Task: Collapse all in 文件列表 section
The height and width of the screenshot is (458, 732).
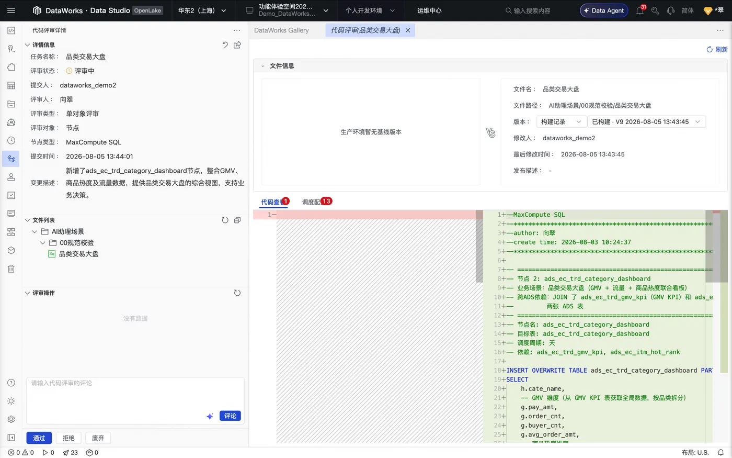Action: tap(237, 220)
